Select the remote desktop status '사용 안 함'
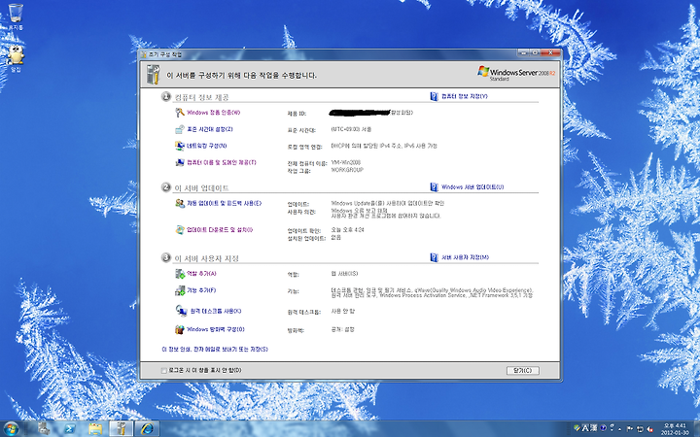Screen dimensions: 700x437 [343, 312]
